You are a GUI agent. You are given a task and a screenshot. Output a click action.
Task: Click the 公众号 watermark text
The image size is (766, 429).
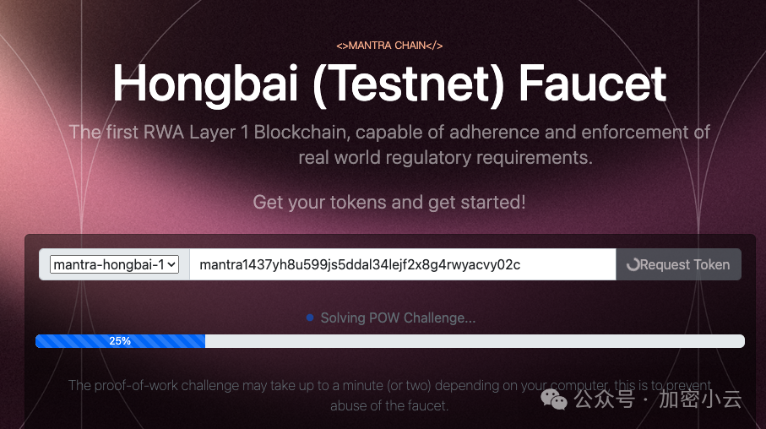click(x=605, y=399)
